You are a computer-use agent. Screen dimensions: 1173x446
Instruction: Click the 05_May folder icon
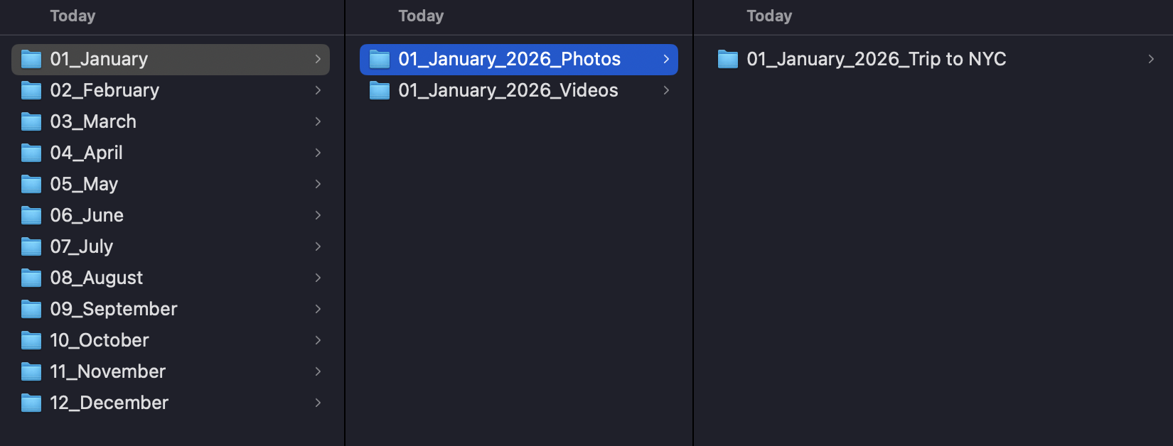31,184
